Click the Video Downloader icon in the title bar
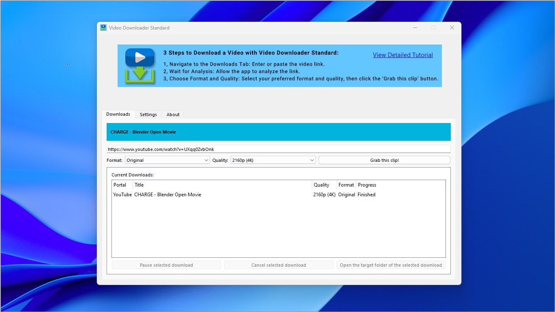The width and height of the screenshot is (555, 312). pos(104,28)
